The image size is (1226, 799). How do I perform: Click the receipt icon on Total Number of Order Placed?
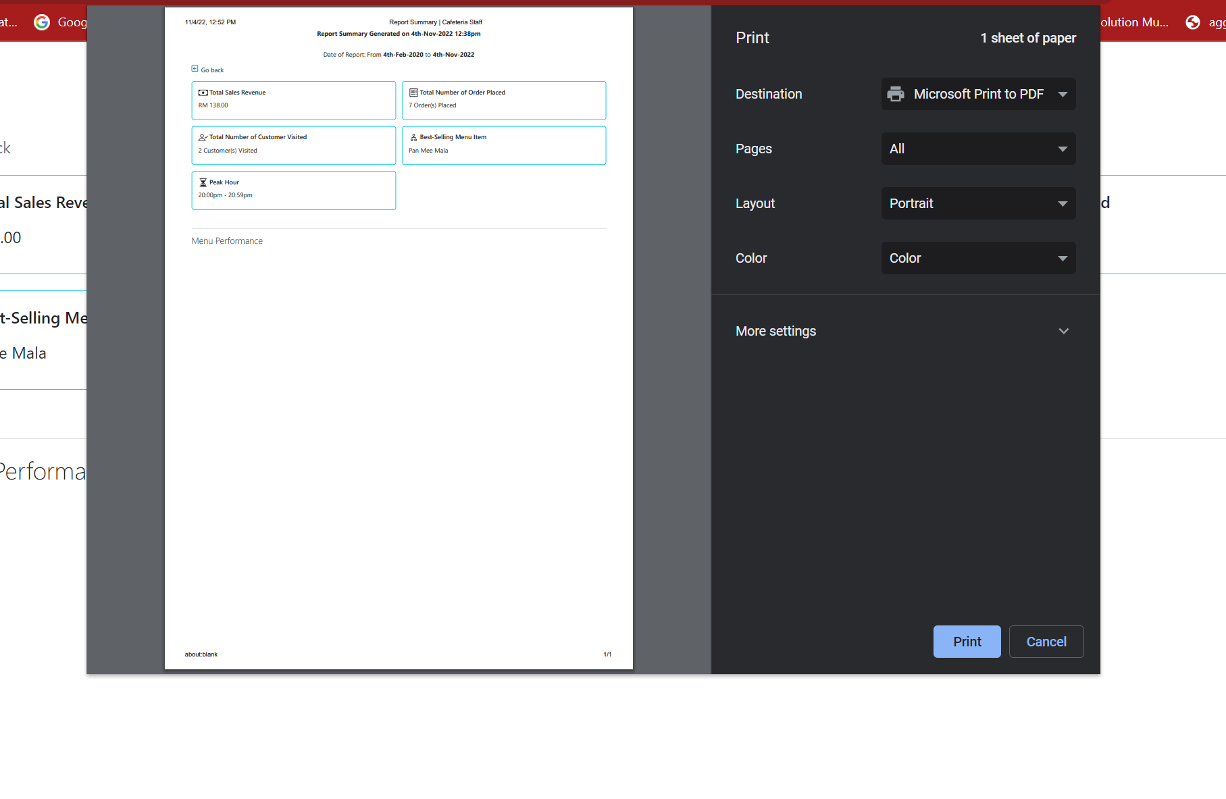413,92
